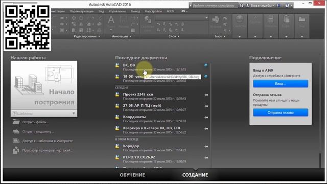Click icon beside Просмотр примеров чертежей
The image size is (327, 184).
point(16,150)
